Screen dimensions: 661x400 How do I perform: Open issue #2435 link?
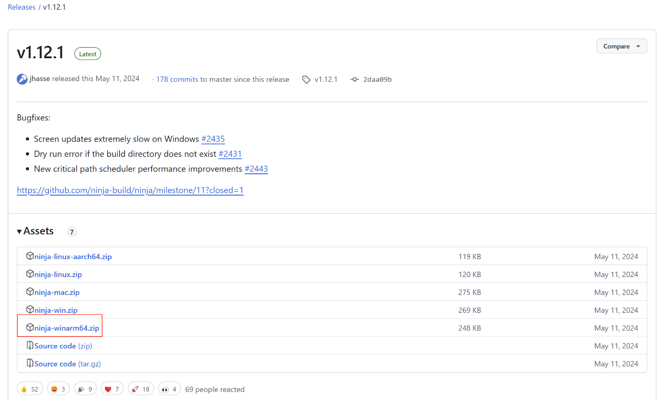coord(213,139)
